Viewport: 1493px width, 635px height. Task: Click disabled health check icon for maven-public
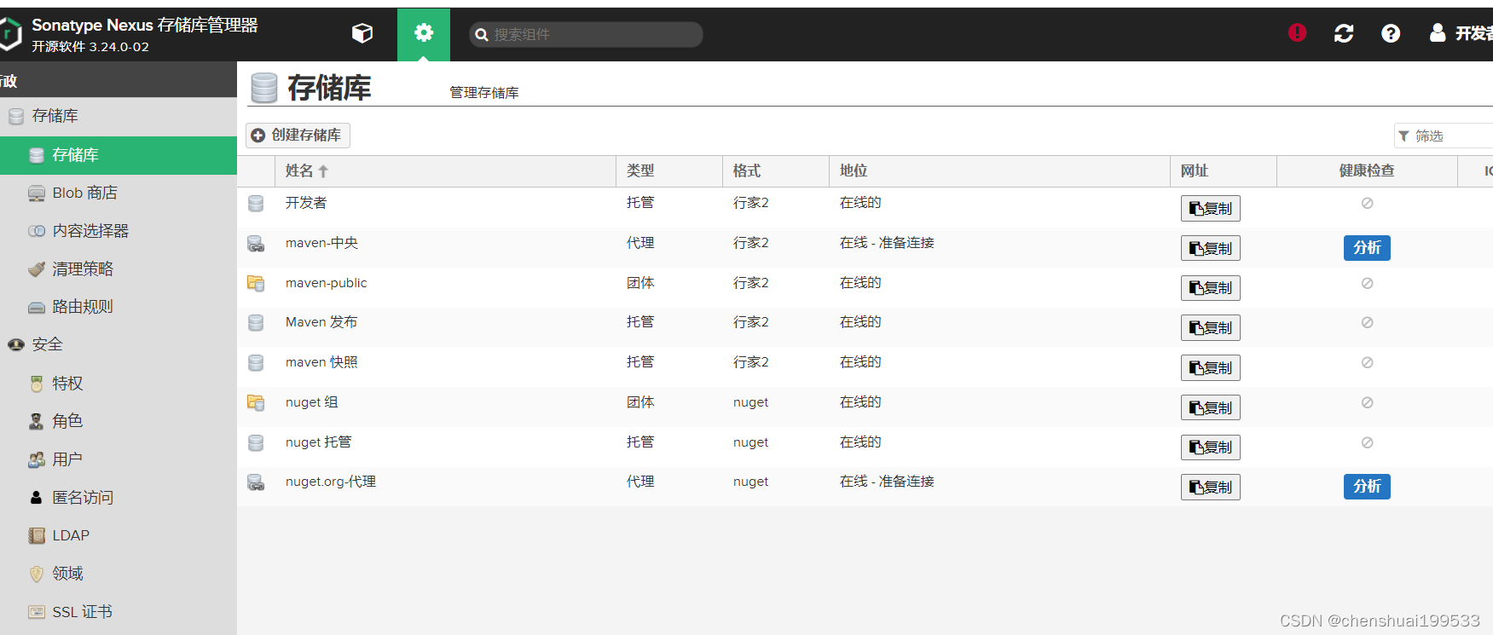point(1367,283)
